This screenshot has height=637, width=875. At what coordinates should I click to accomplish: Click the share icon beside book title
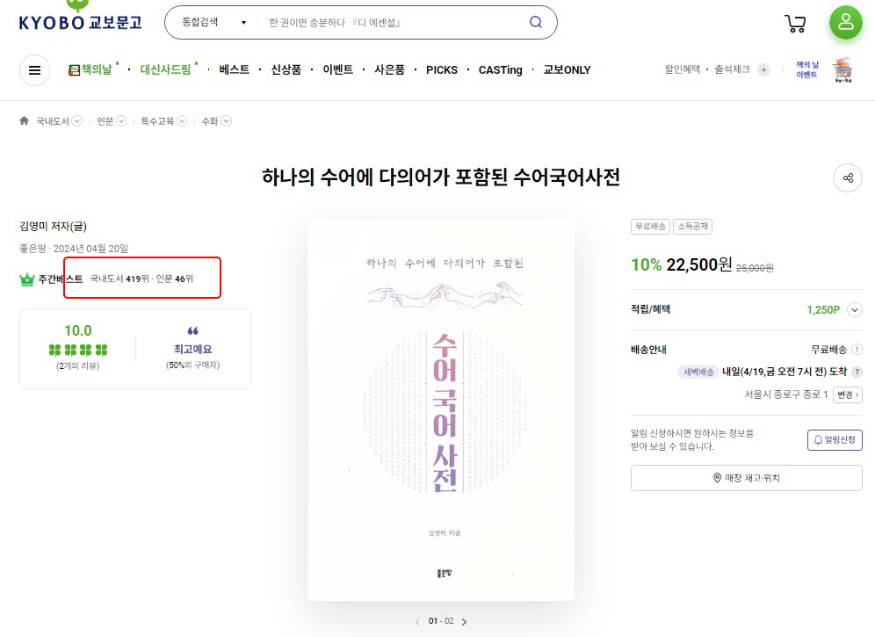click(x=847, y=178)
